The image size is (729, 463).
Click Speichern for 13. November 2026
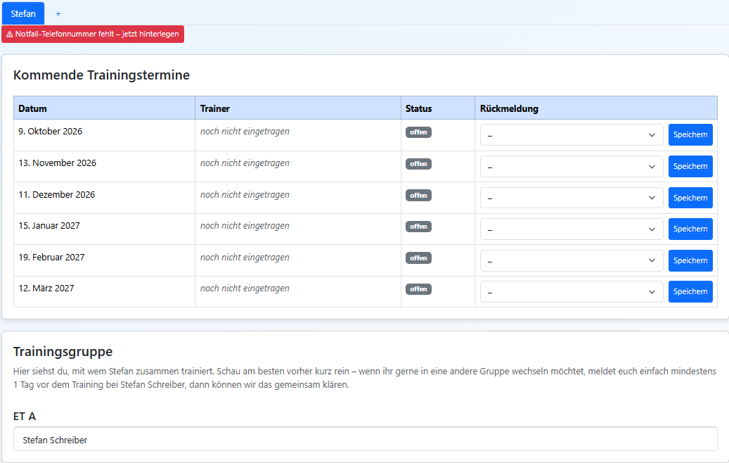690,167
